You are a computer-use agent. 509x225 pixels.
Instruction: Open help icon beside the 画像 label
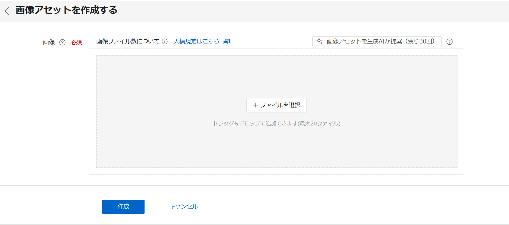[x=62, y=42]
